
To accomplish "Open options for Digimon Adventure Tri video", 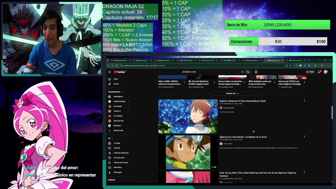I will 304,101.
